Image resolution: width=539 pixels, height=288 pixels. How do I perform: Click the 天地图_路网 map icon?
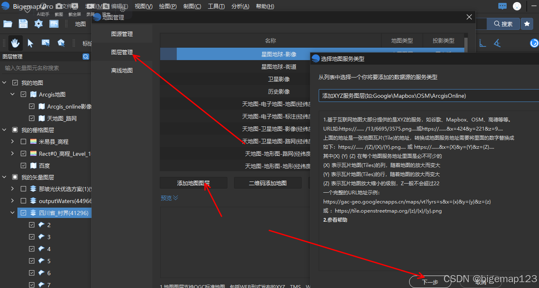click(41, 119)
